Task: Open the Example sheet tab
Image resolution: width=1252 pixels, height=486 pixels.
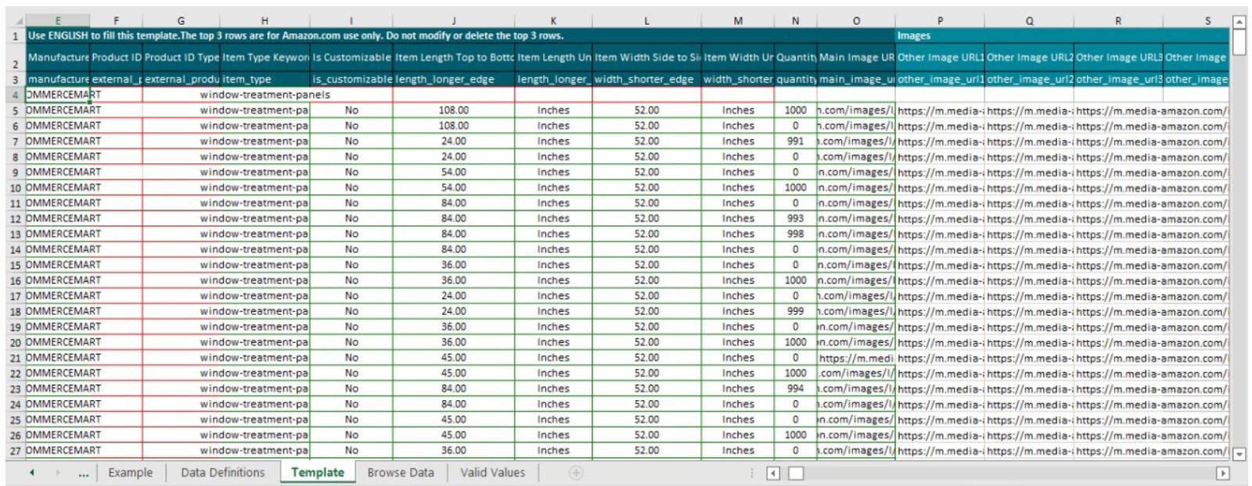Action: click(x=130, y=473)
